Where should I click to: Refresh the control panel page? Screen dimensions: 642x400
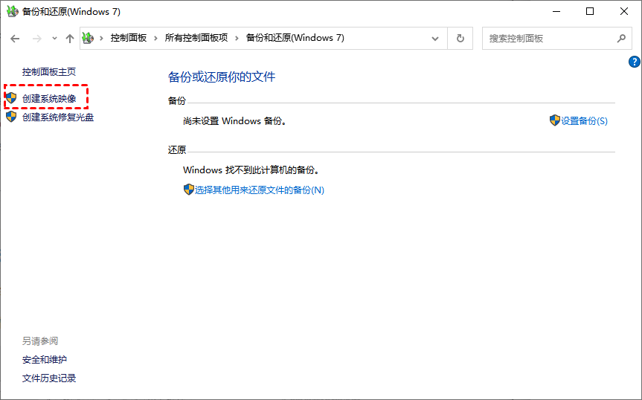pyautogui.click(x=460, y=39)
